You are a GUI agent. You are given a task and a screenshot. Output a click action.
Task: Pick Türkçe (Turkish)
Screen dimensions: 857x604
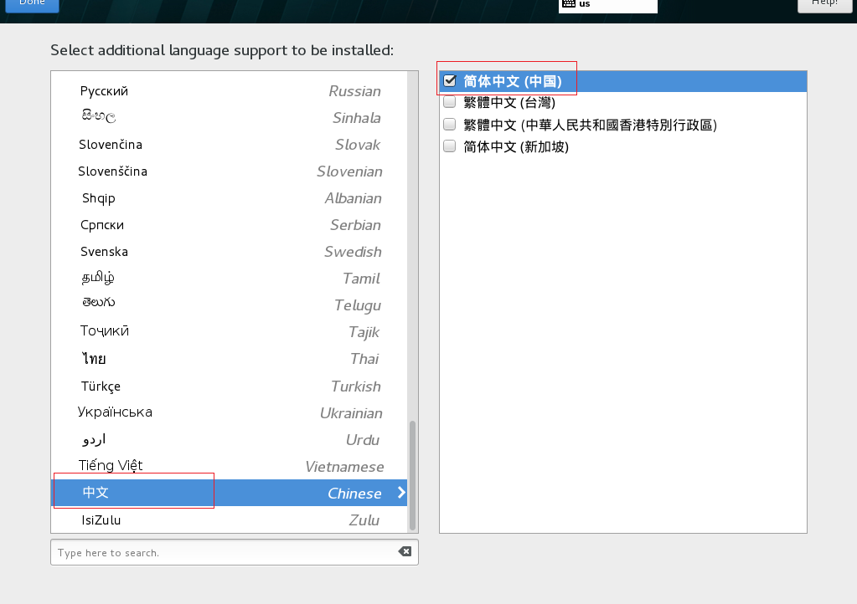[230, 386]
